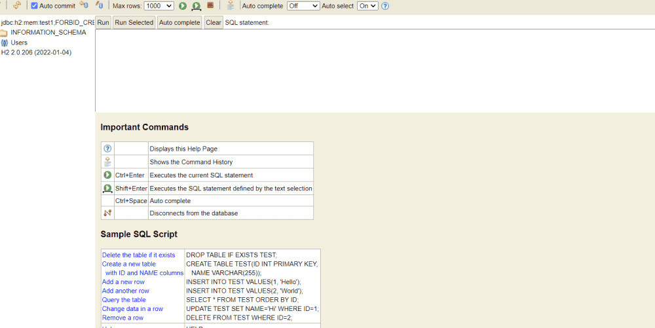The width and height of the screenshot is (655, 328).
Task: Click the green Run icon in the toolbar
Action: point(183,6)
